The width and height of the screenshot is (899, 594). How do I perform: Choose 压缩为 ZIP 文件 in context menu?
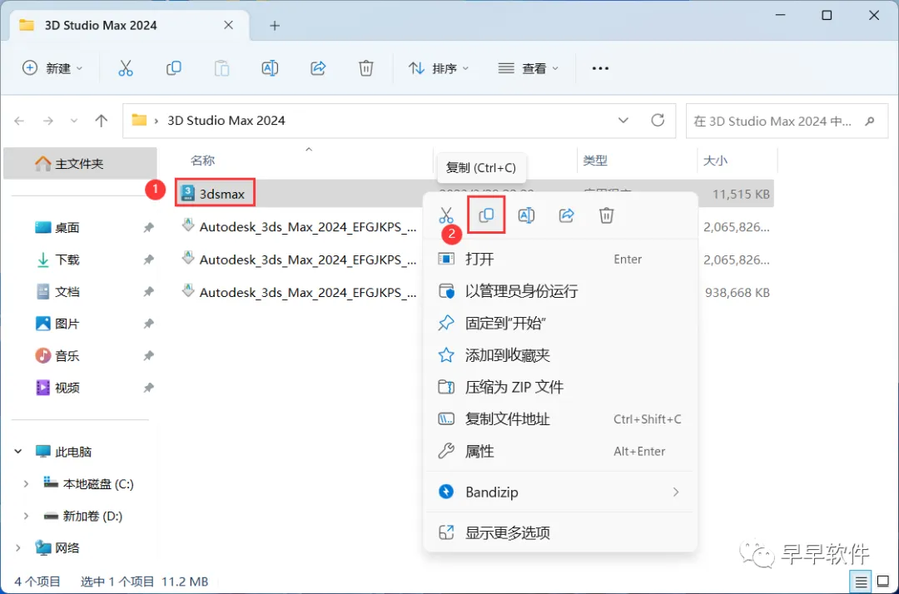559,387
